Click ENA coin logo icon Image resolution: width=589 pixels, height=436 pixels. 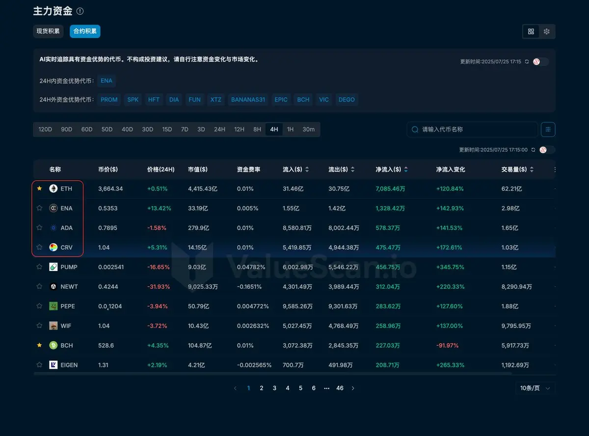tap(54, 208)
